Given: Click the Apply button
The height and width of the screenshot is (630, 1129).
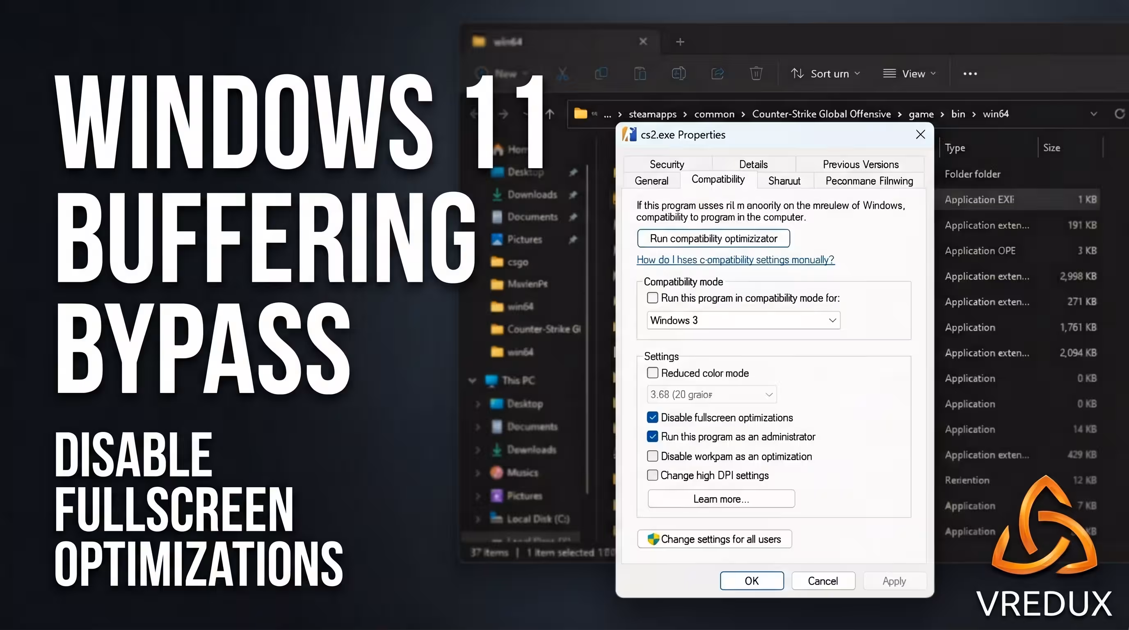Looking at the screenshot, I should (x=894, y=581).
